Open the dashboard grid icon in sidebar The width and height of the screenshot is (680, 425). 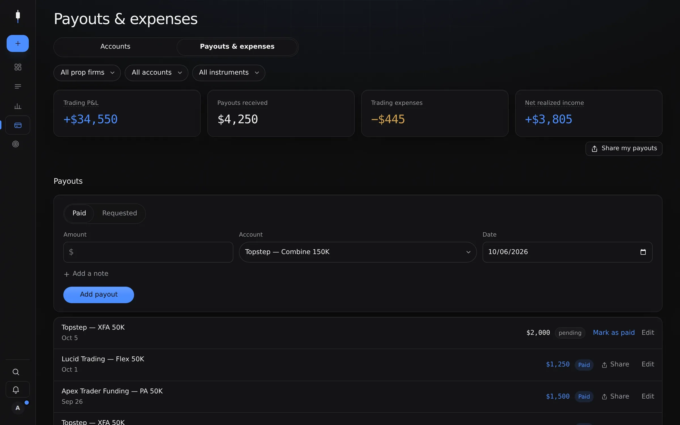click(x=18, y=67)
